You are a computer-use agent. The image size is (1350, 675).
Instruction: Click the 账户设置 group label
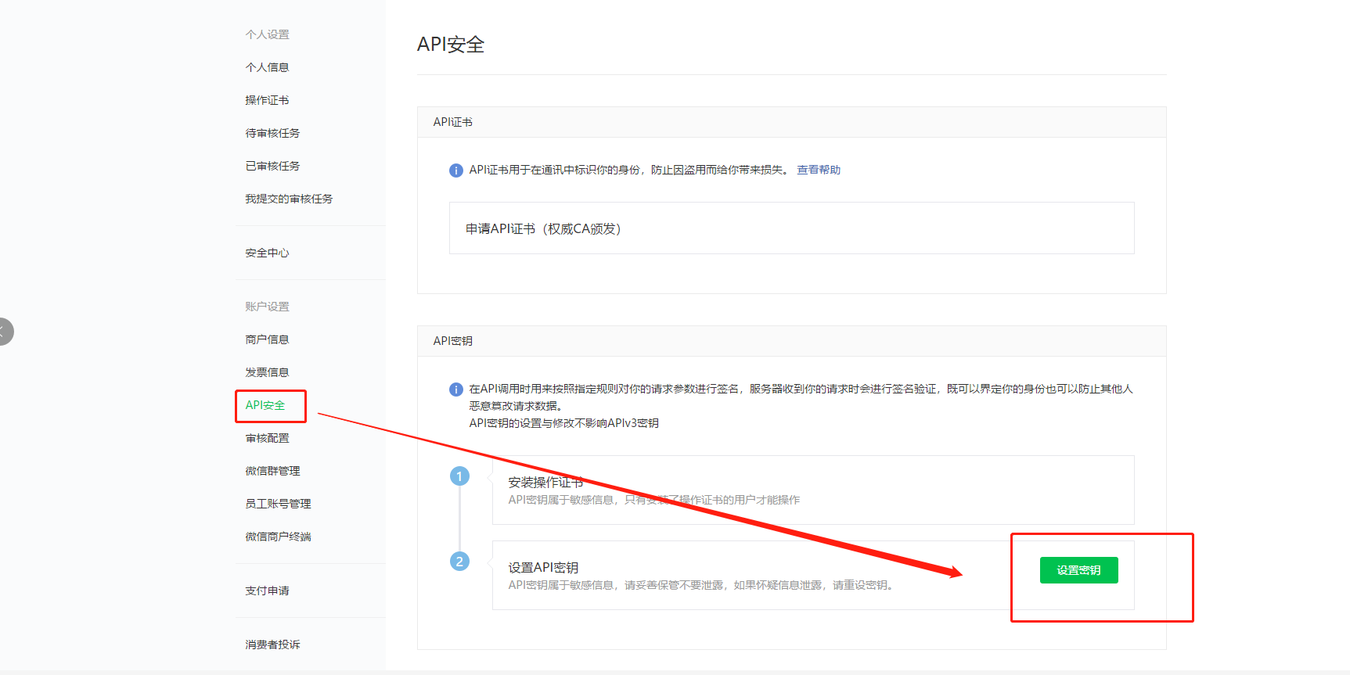coord(267,307)
